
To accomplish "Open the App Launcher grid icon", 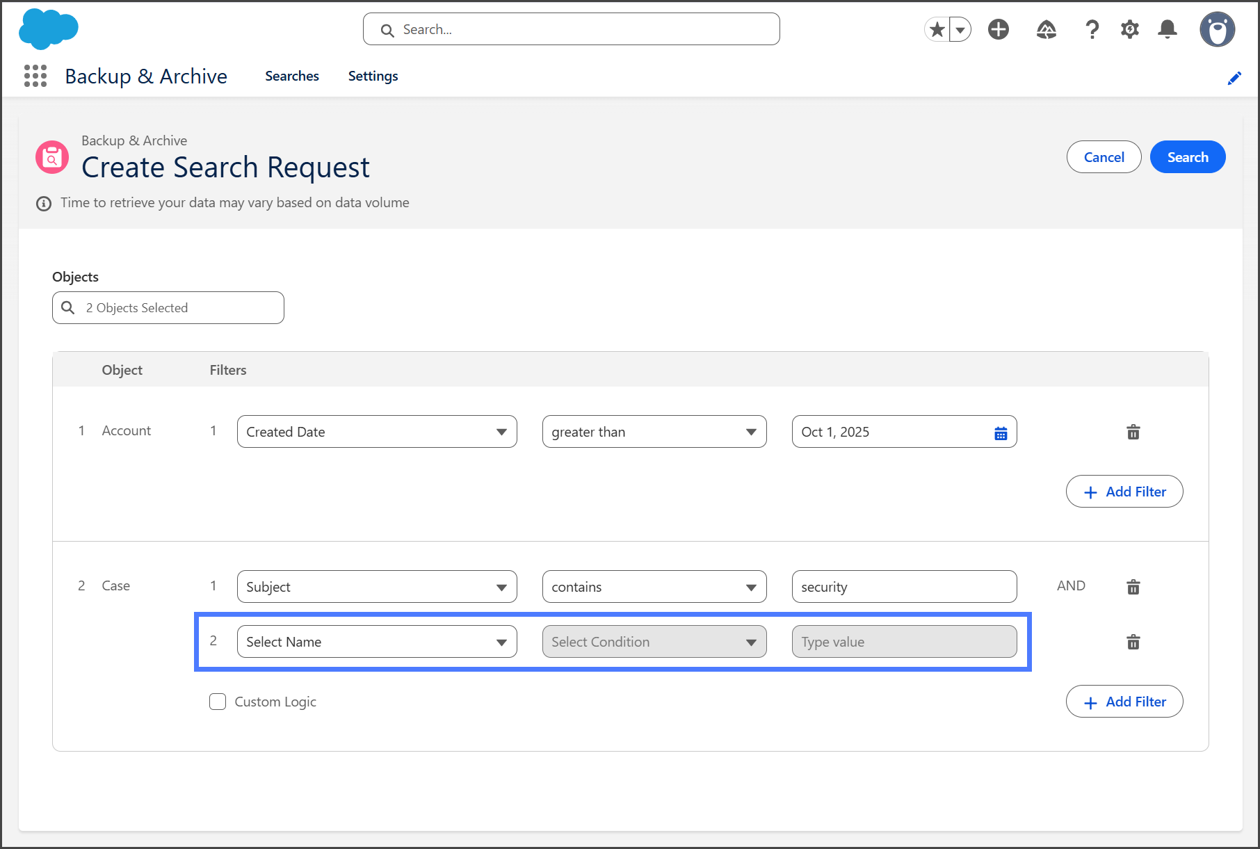I will 35,76.
